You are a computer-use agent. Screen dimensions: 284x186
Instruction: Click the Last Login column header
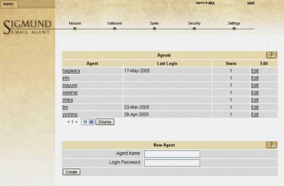click(167, 63)
